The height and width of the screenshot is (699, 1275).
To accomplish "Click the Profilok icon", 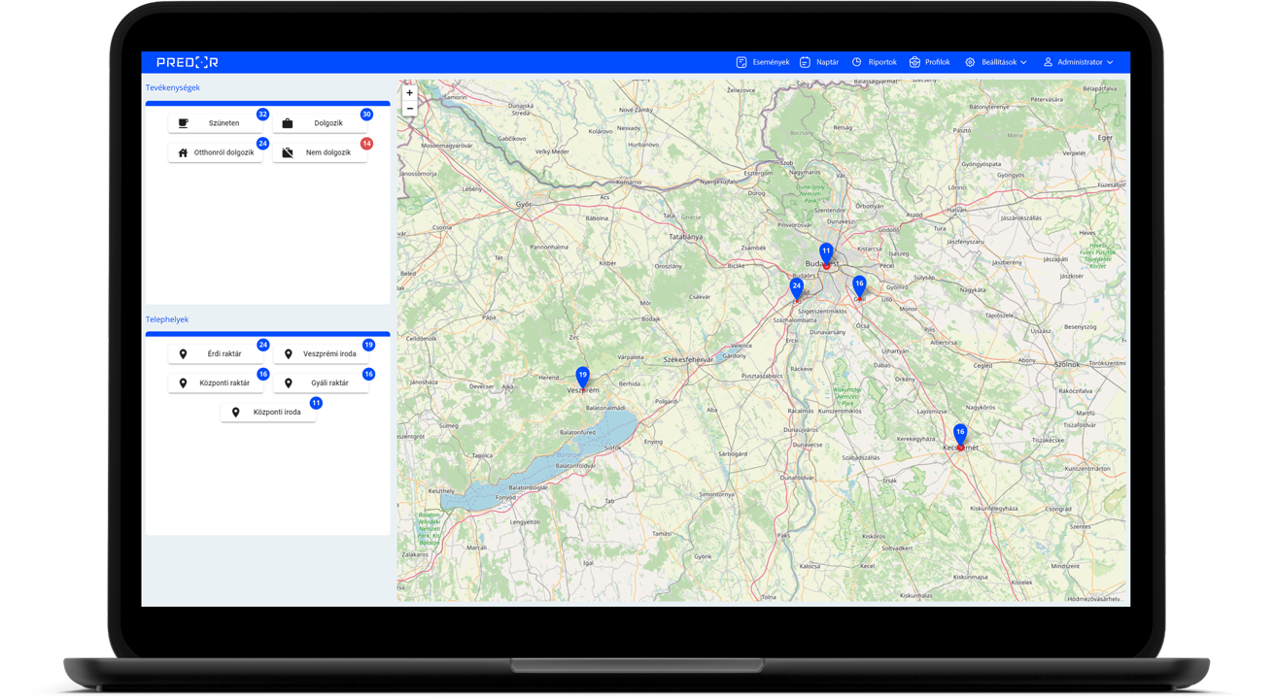I will point(914,62).
